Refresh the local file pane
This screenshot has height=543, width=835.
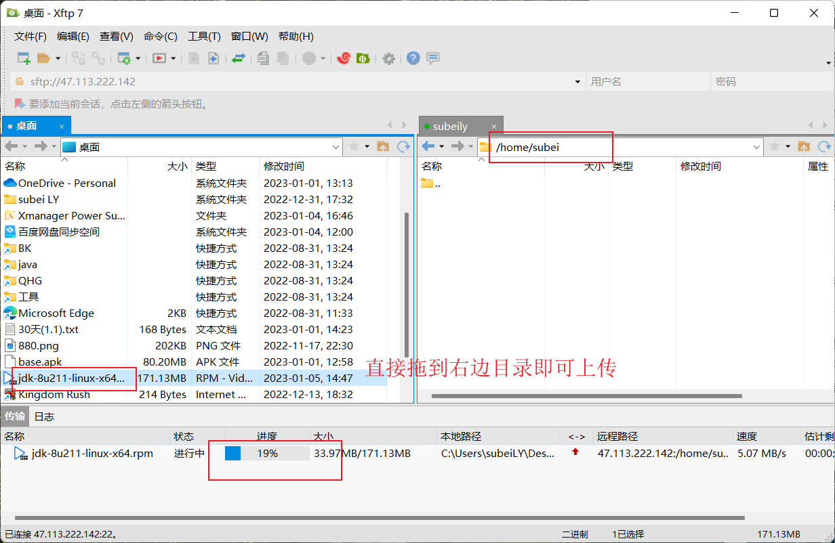[404, 146]
